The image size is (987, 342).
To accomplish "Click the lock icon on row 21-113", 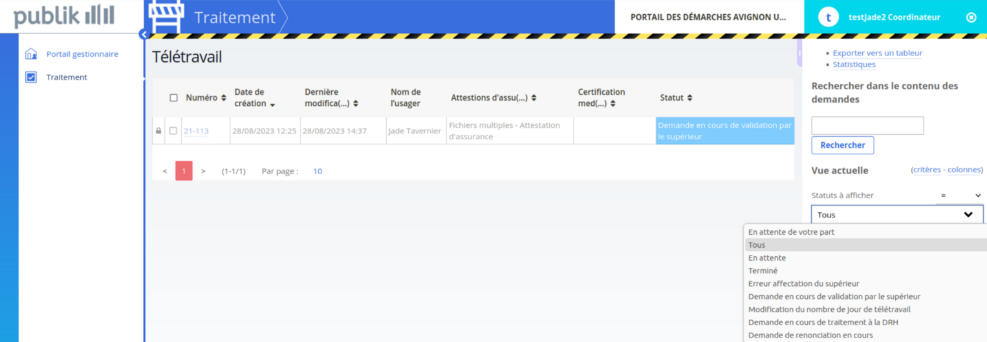I will (158, 131).
